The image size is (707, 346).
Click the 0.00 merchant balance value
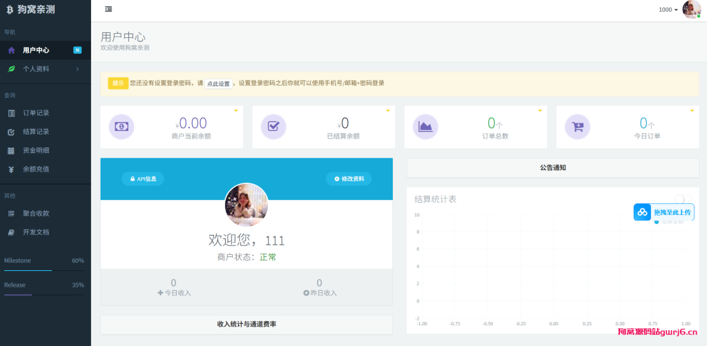pos(193,123)
